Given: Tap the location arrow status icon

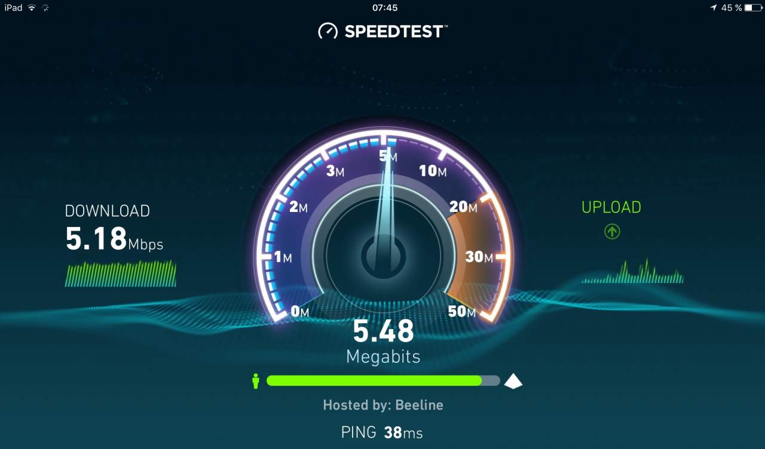Looking at the screenshot, I should [x=713, y=8].
